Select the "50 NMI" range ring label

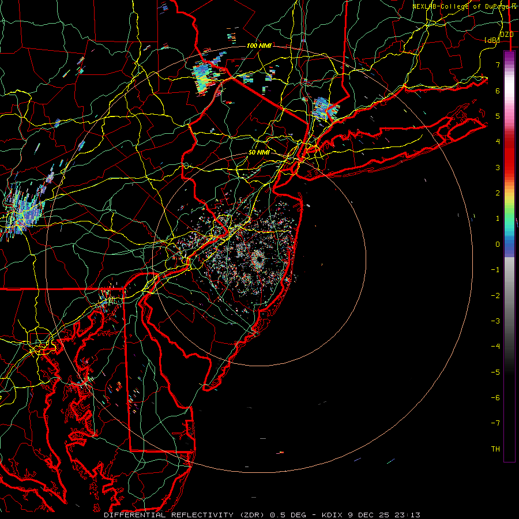pos(259,153)
